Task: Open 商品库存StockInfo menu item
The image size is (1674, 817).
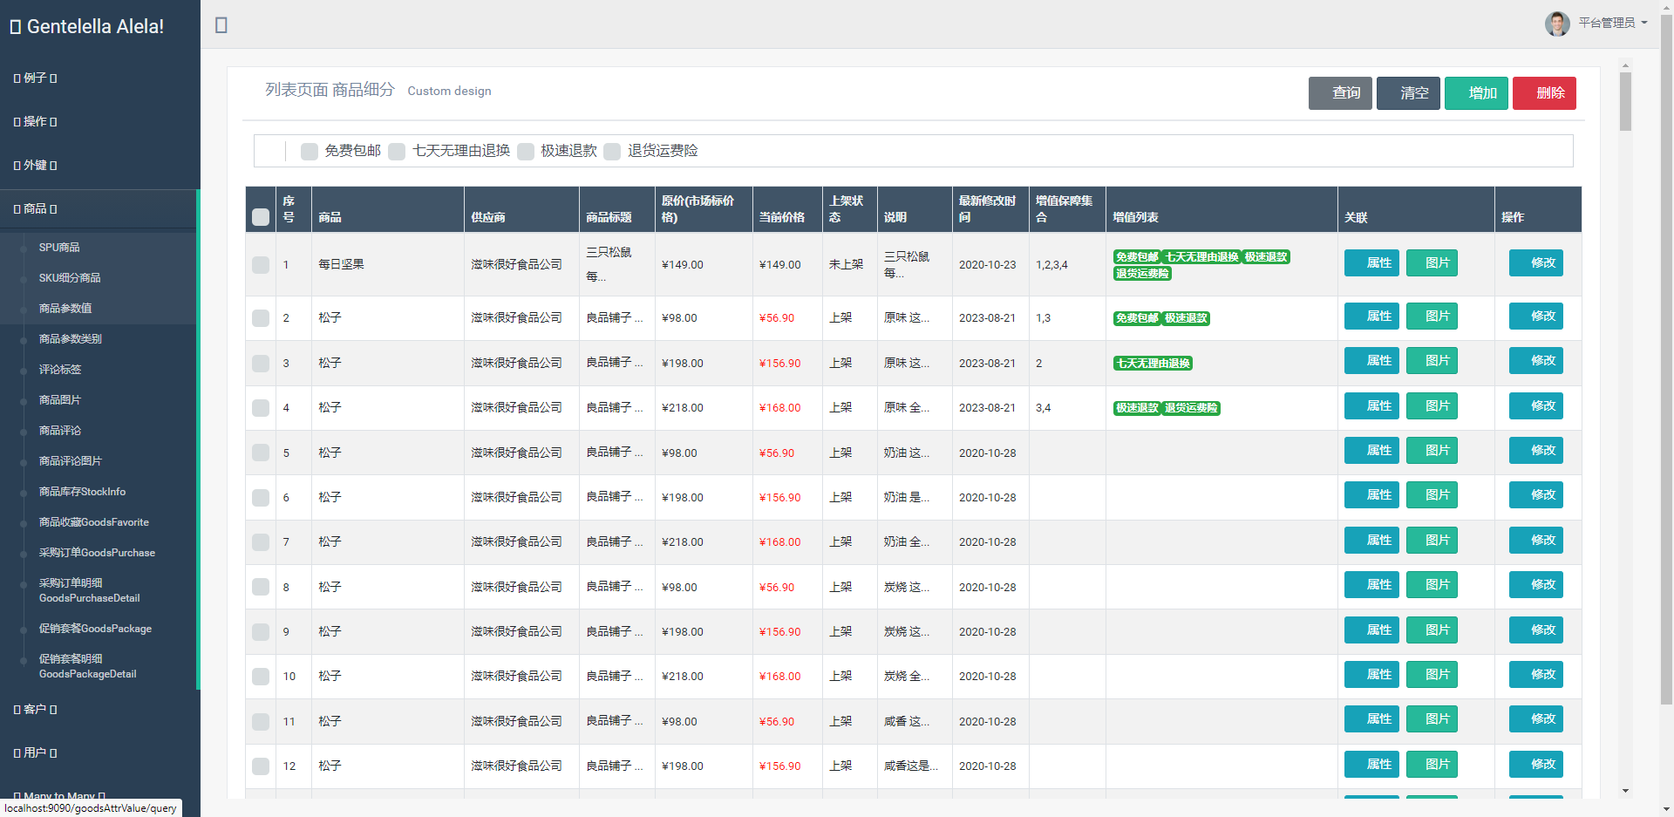Action: 82,492
